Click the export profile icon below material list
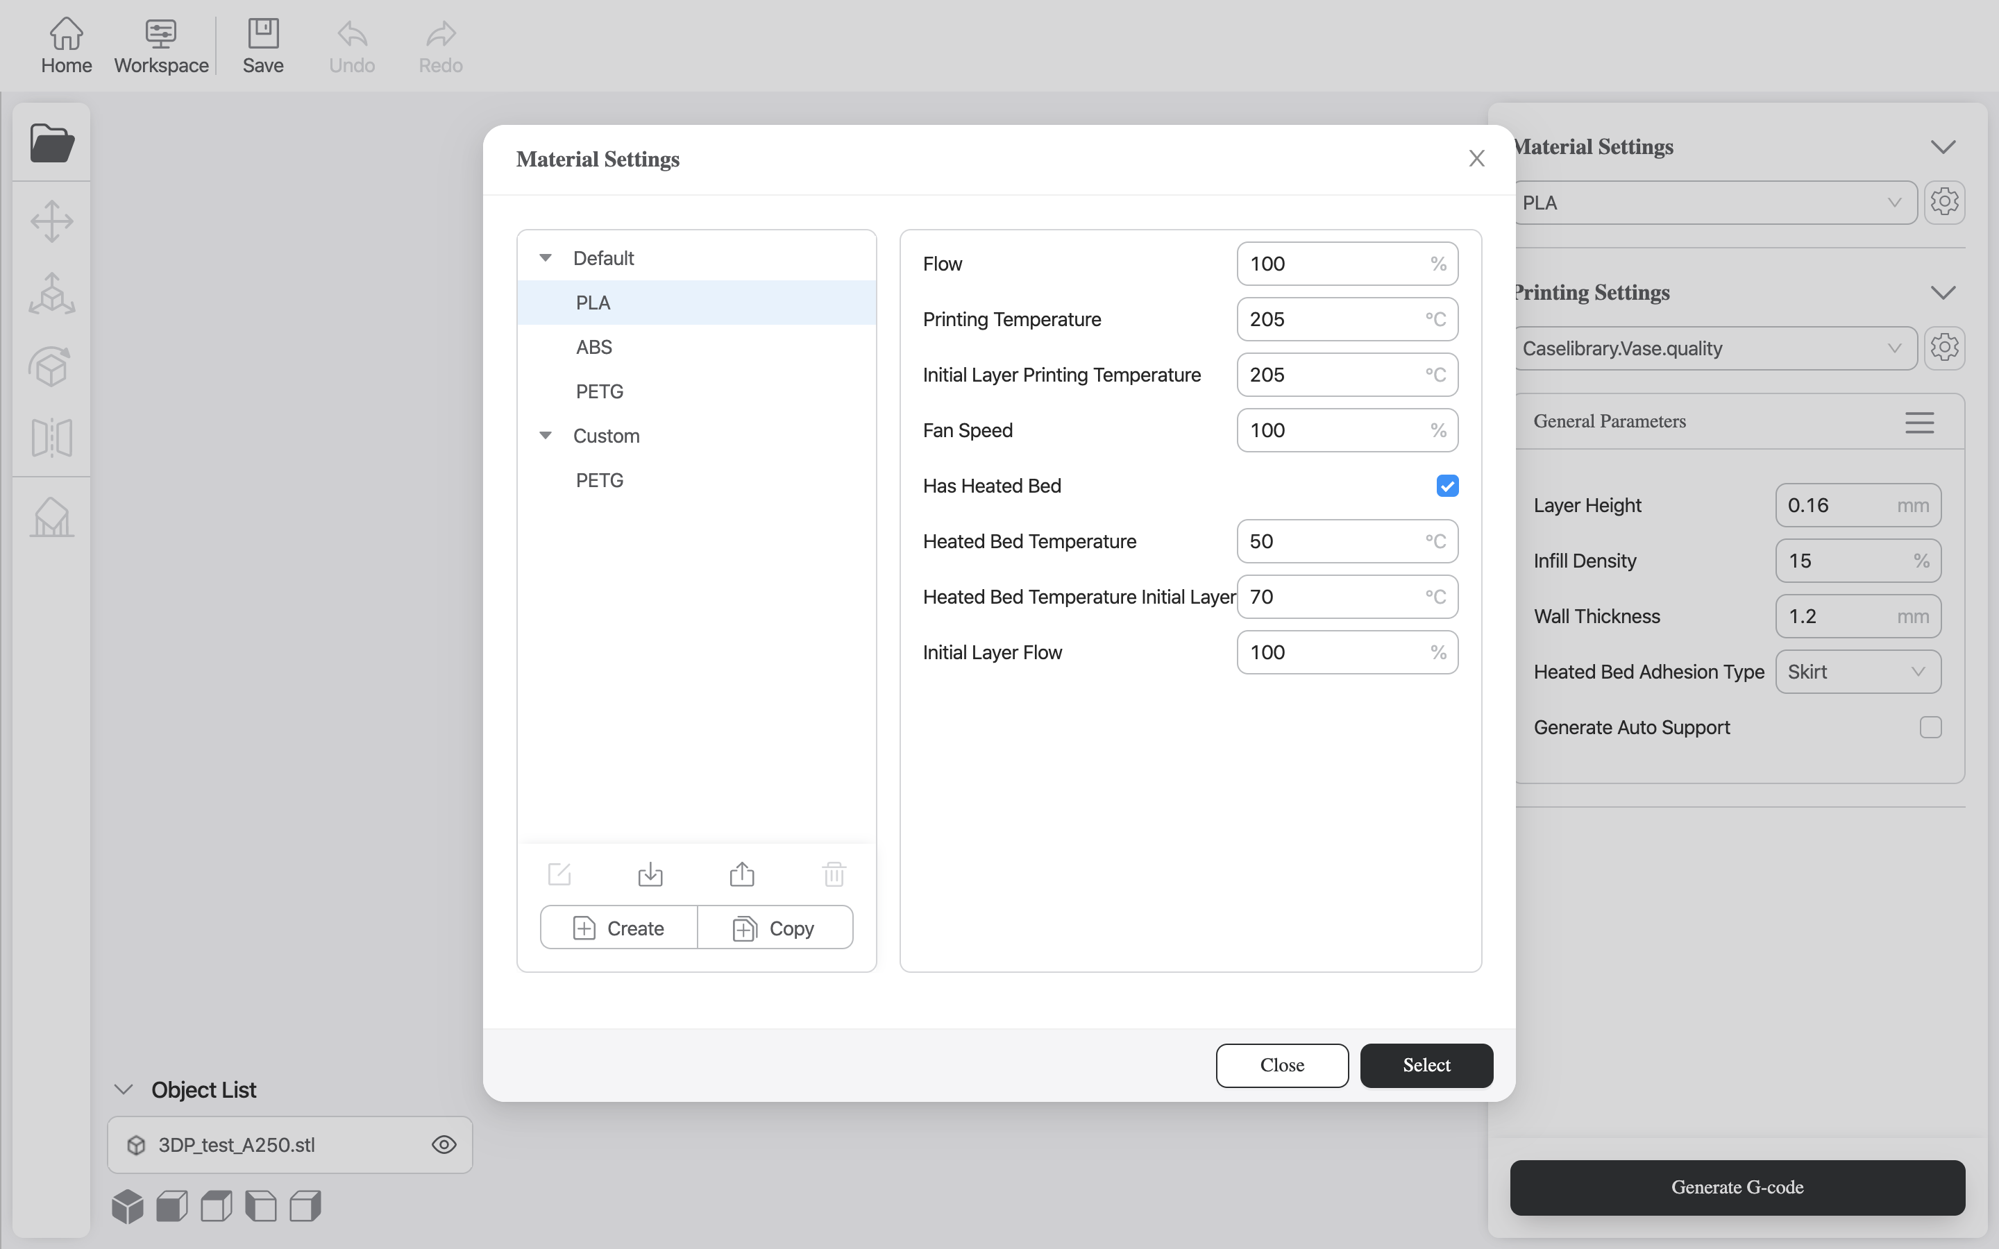Viewport: 1999px width, 1249px height. (x=742, y=873)
